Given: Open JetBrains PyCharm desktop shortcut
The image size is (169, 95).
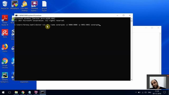Looking at the screenshot, I should coord(5,77).
